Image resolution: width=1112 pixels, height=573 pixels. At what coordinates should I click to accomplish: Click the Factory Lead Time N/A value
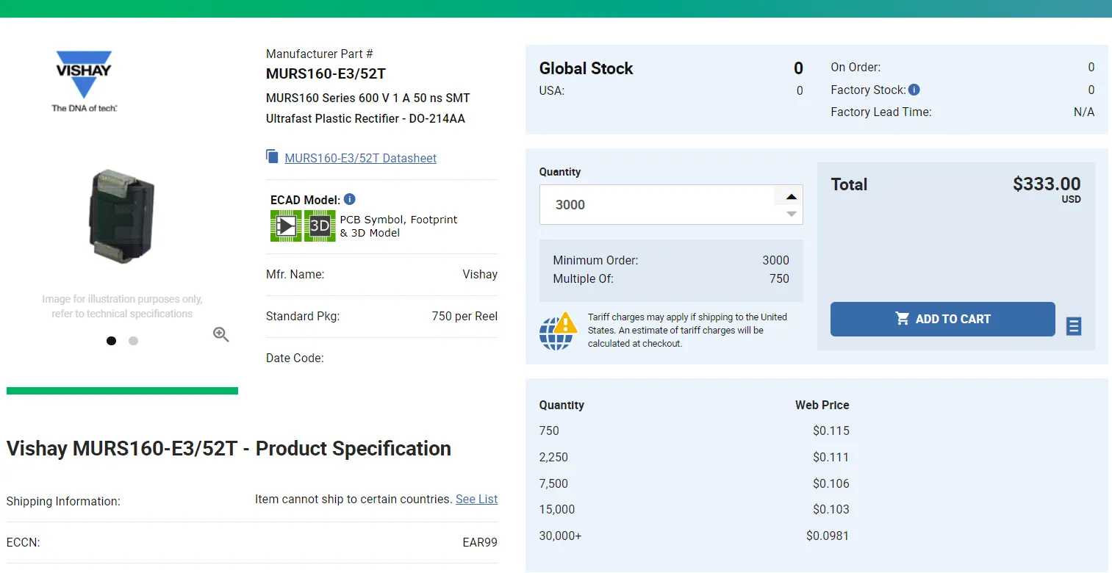(x=1084, y=112)
